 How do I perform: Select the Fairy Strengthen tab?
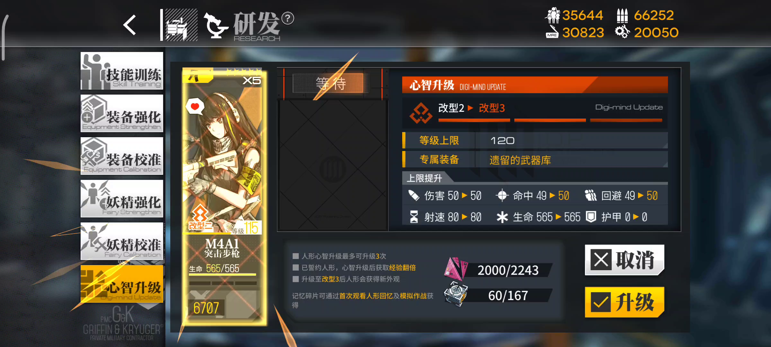coord(122,199)
